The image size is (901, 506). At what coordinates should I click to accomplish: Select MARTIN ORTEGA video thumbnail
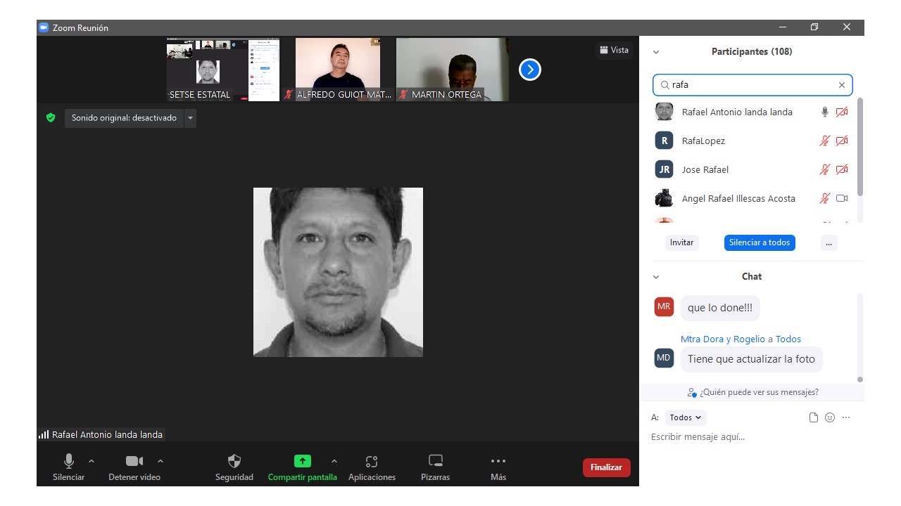tap(452, 70)
